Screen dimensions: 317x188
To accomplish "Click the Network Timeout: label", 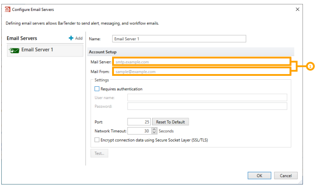I will click(110, 131).
